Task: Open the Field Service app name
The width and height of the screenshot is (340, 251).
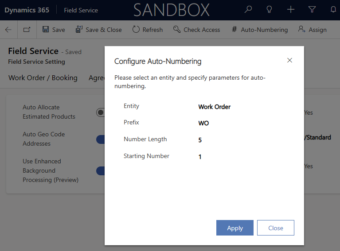Action: tap(81, 10)
